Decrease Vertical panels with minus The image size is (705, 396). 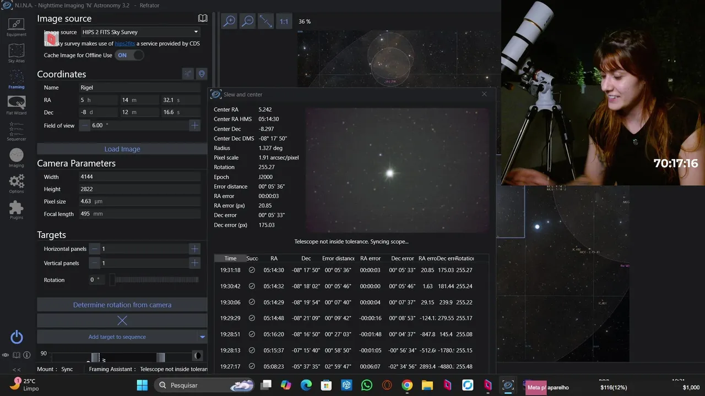[x=95, y=263]
